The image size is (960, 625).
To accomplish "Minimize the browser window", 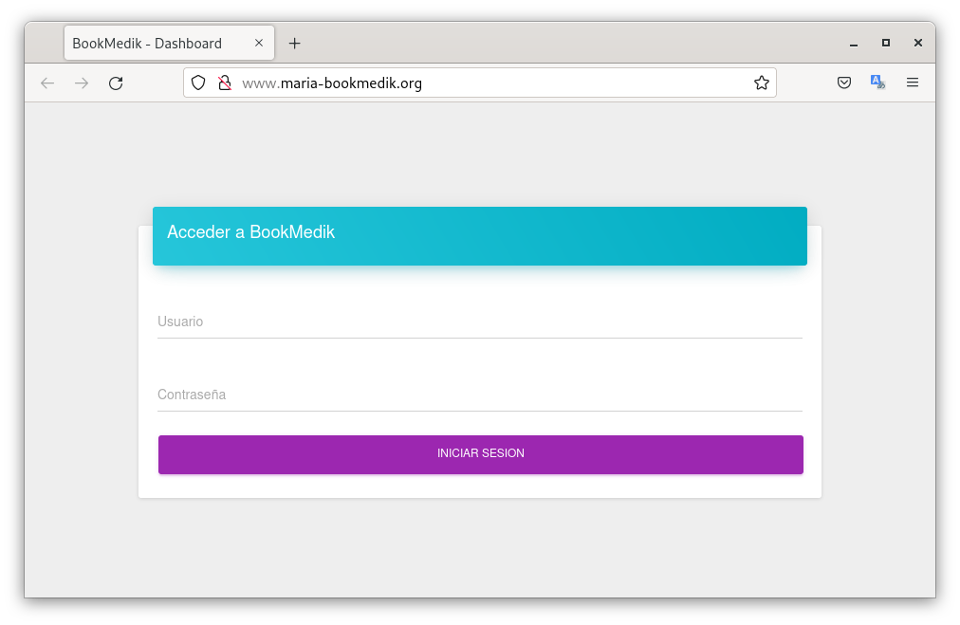I will pos(854,44).
